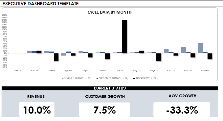Click the Customer Growth 7.5% value box
This screenshot has width=223, height=121.
(x=105, y=110)
